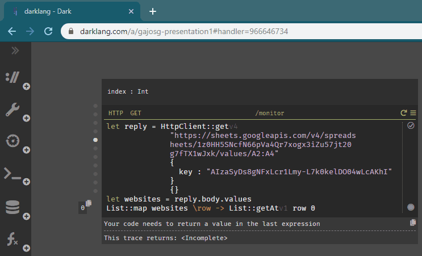Select the darklang - Dark browser tab
The height and width of the screenshot is (256, 422).
click(72, 11)
